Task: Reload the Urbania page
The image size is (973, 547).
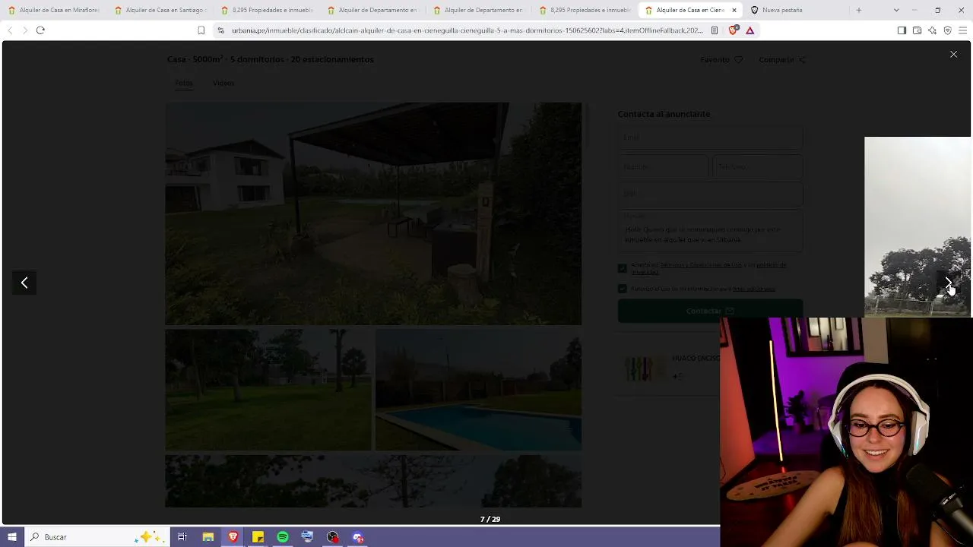Action: pyautogui.click(x=40, y=30)
